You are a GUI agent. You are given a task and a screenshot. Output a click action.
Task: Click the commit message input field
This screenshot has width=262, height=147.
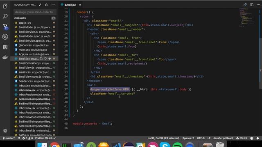[35, 12]
